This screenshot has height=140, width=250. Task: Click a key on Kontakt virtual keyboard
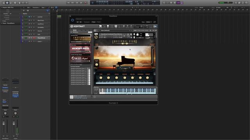point(128,91)
